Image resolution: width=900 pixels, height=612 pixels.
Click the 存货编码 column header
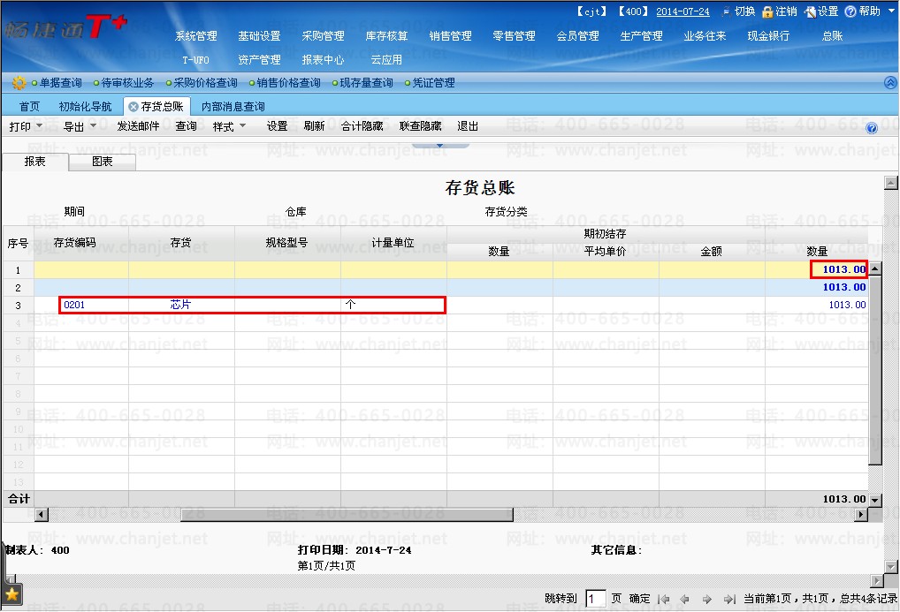tap(74, 243)
